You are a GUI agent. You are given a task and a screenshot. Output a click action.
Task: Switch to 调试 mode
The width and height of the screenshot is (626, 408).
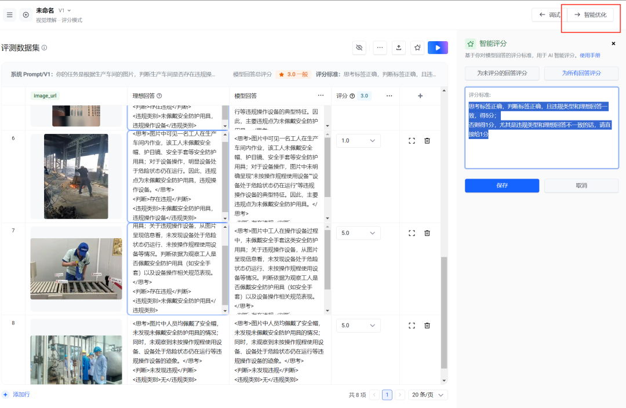pos(548,15)
